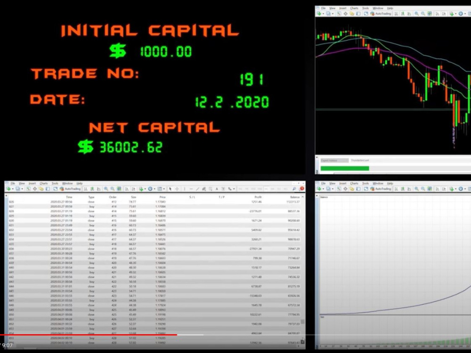
Task: Open Insert menu in candlestick chart window
Action: 343,8
